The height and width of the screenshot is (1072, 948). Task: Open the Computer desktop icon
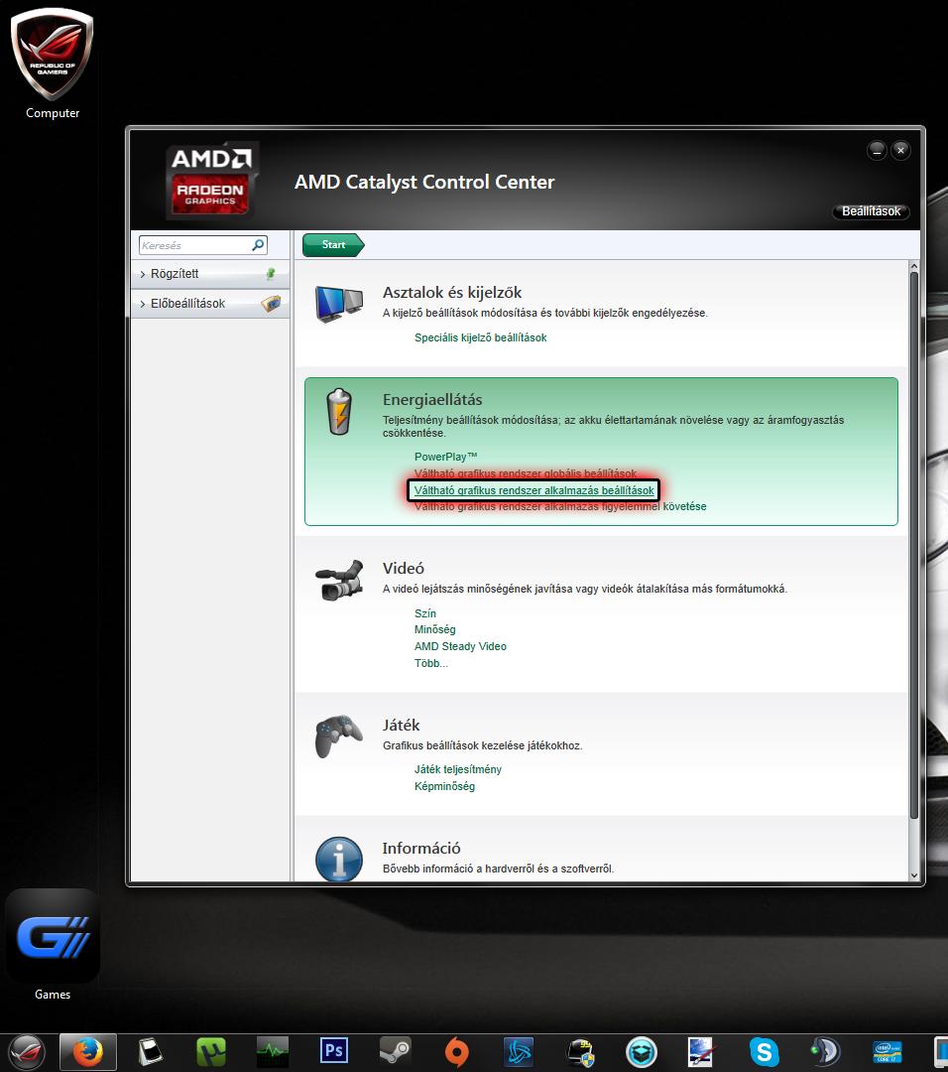[x=52, y=65]
